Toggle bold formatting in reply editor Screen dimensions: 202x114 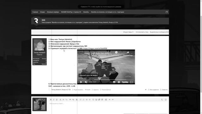coord(50,99)
